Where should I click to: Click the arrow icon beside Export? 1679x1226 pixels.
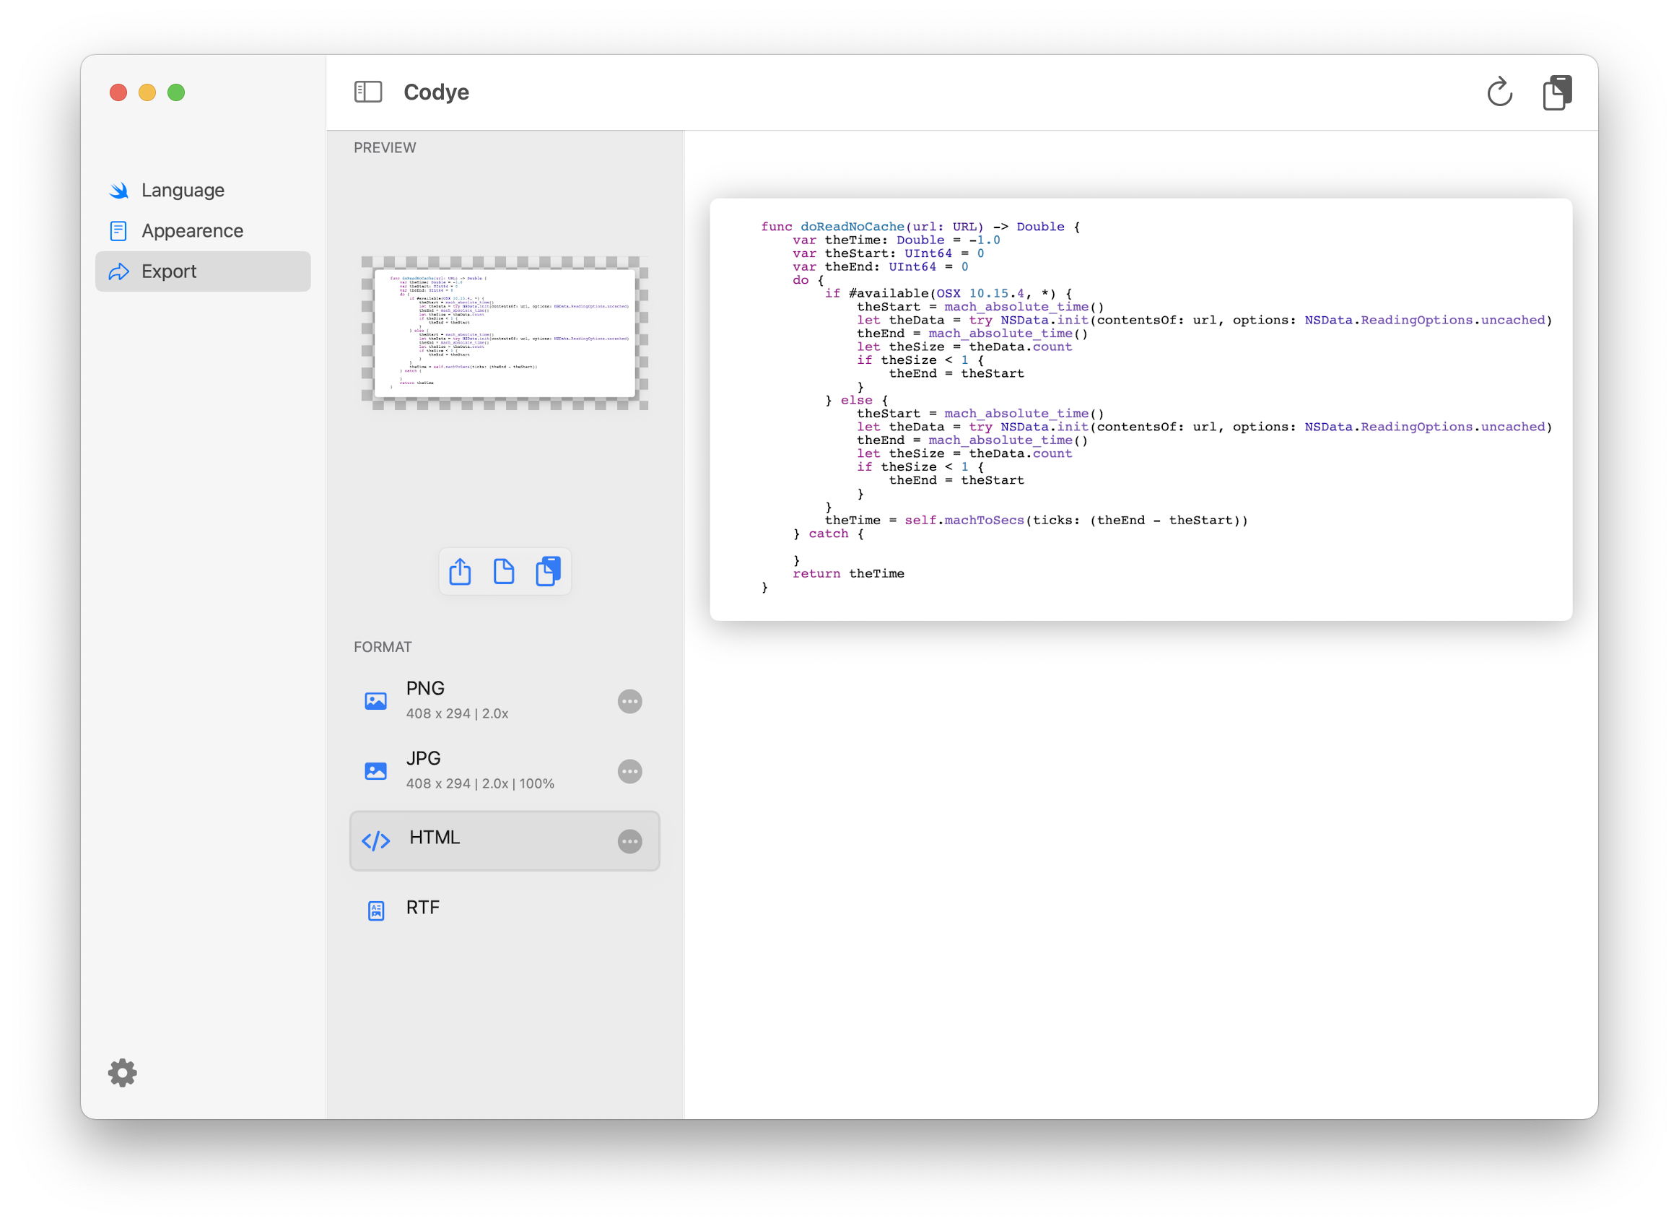click(x=118, y=271)
